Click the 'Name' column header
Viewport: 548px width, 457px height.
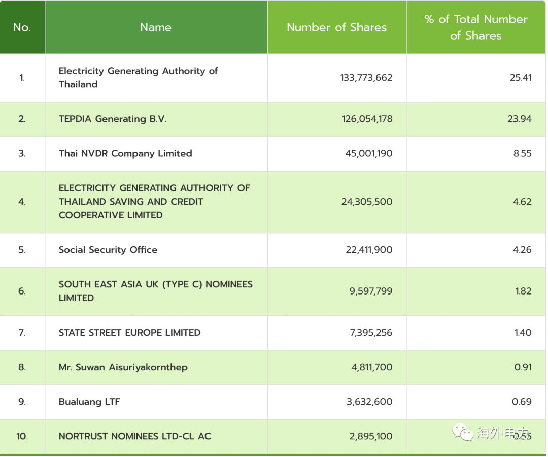pos(156,27)
